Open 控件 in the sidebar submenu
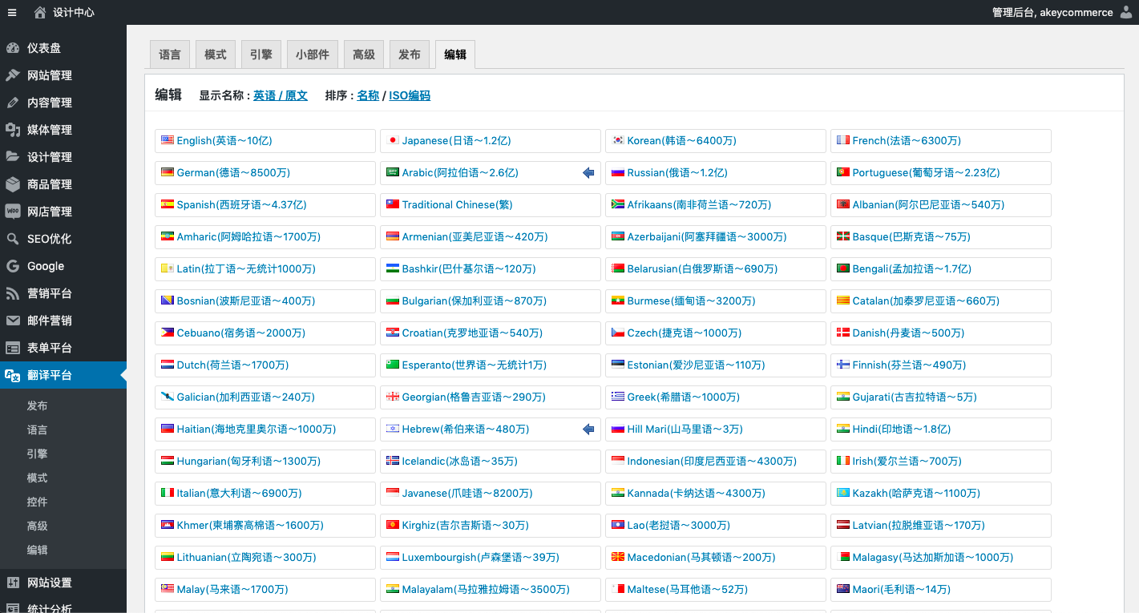The width and height of the screenshot is (1139, 613). point(37,502)
